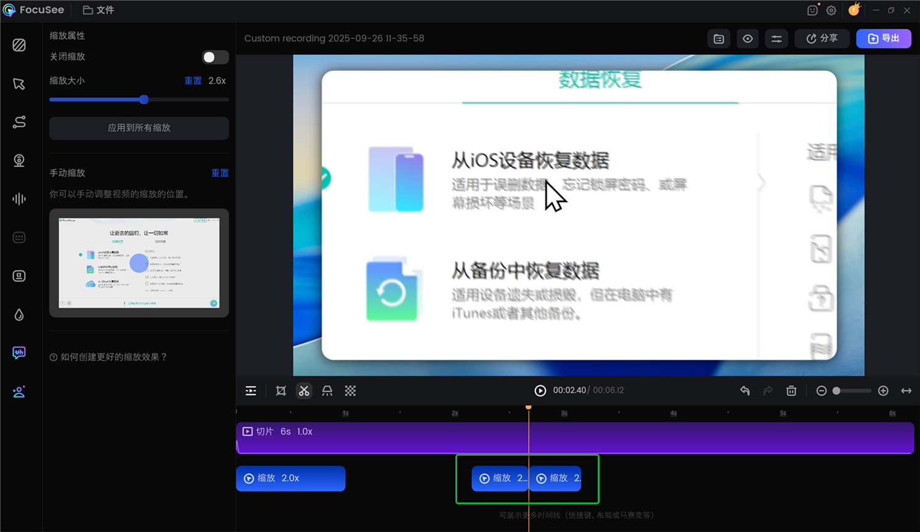The height and width of the screenshot is (532, 920).
Task: Select the 缩放 2.0x zoom clip
Action: [x=291, y=478]
